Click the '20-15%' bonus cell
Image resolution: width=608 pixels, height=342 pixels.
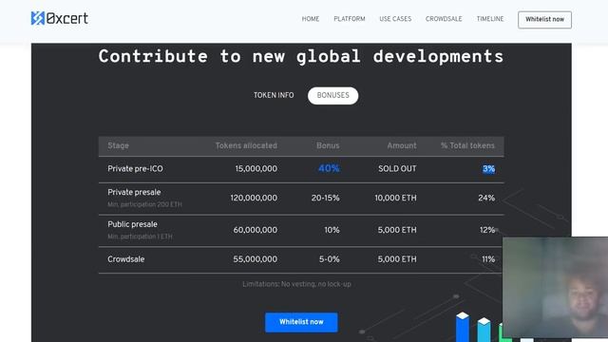point(325,199)
